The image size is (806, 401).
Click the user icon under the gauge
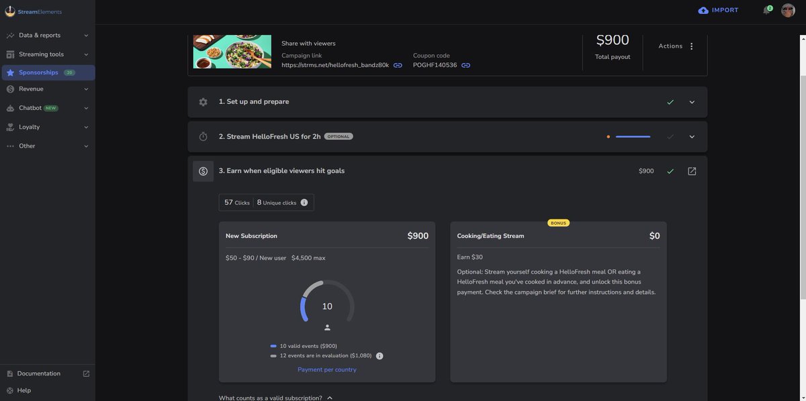(327, 328)
